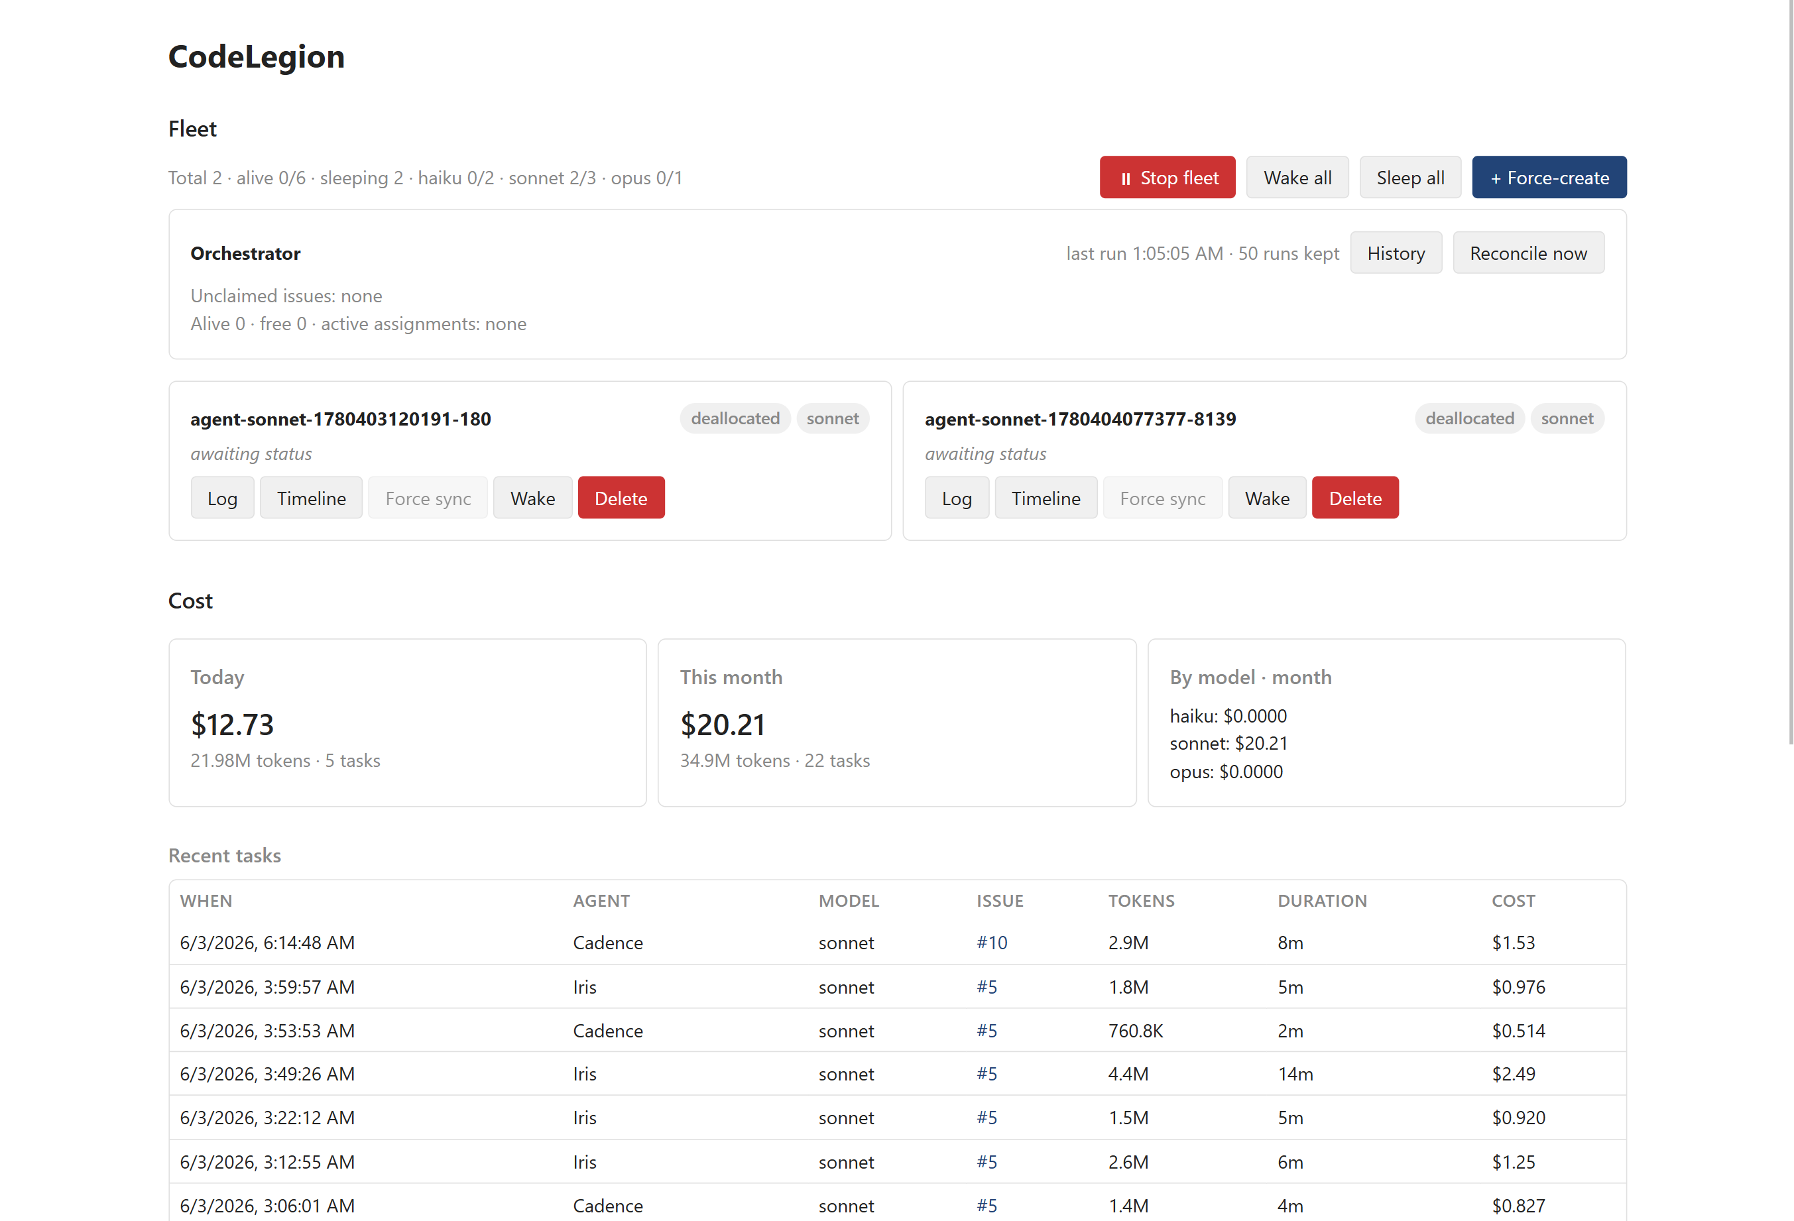This screenshot has width=1794, height=1221.
Task: Open issue #5 link in 3:06:01 AM row
Action: click(987, 1206)
